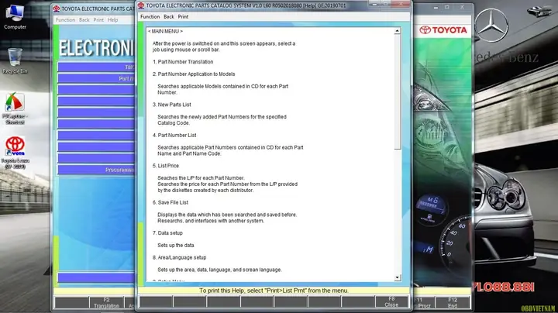This screenshot has height=313, width=558.
Task: Open Function menu in the Help window
Action: [x=150, y=17]
